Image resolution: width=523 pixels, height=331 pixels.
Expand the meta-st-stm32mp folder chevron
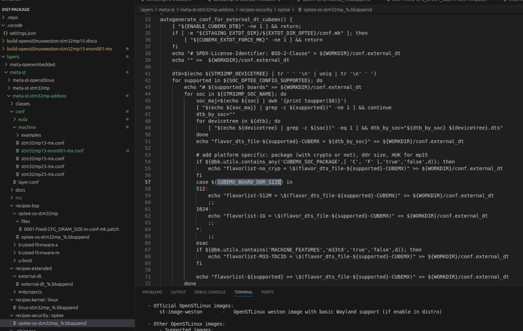pos(9,88)
